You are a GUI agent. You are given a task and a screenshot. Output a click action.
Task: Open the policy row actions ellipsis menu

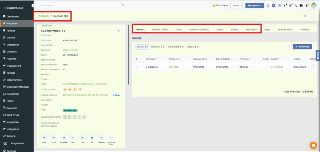pos(313,67)
